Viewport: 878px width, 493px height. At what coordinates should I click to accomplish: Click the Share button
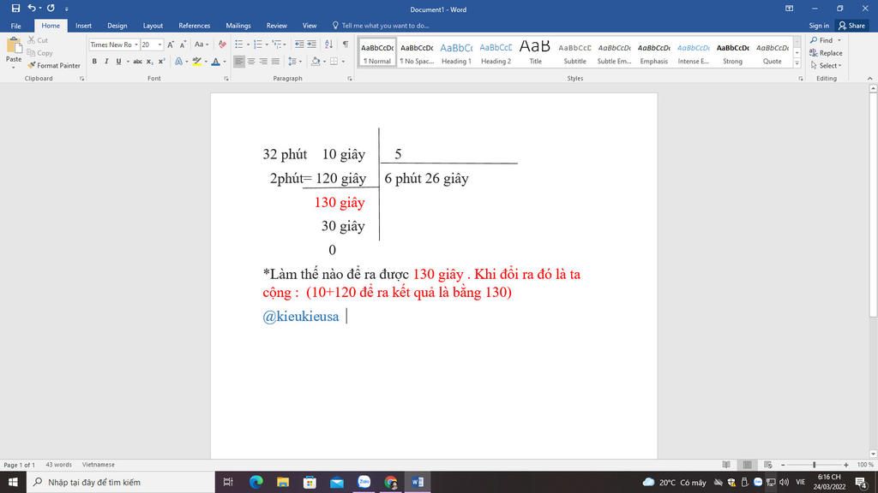[851, 26]
